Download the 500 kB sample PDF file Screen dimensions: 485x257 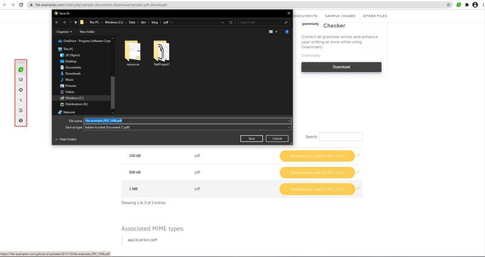tap(317, 173)
